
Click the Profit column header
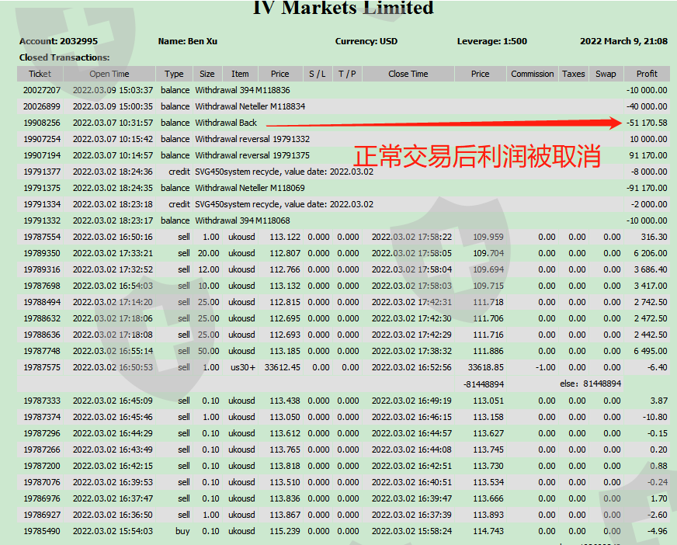click(647, 74)
